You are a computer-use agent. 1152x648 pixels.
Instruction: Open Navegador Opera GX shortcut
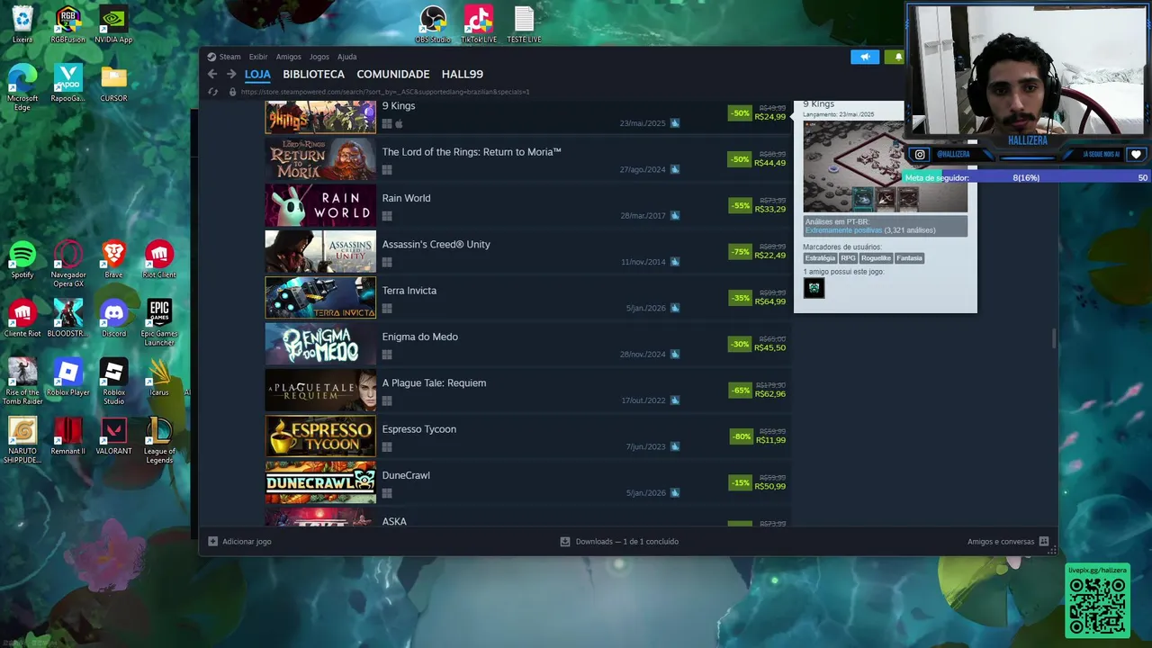click(x=68, y=265)
